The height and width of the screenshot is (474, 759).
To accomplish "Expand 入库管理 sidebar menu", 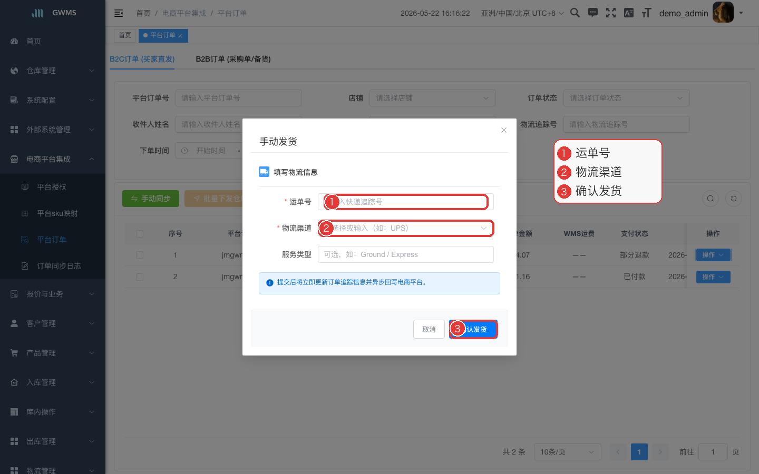I will coord(53,382).
